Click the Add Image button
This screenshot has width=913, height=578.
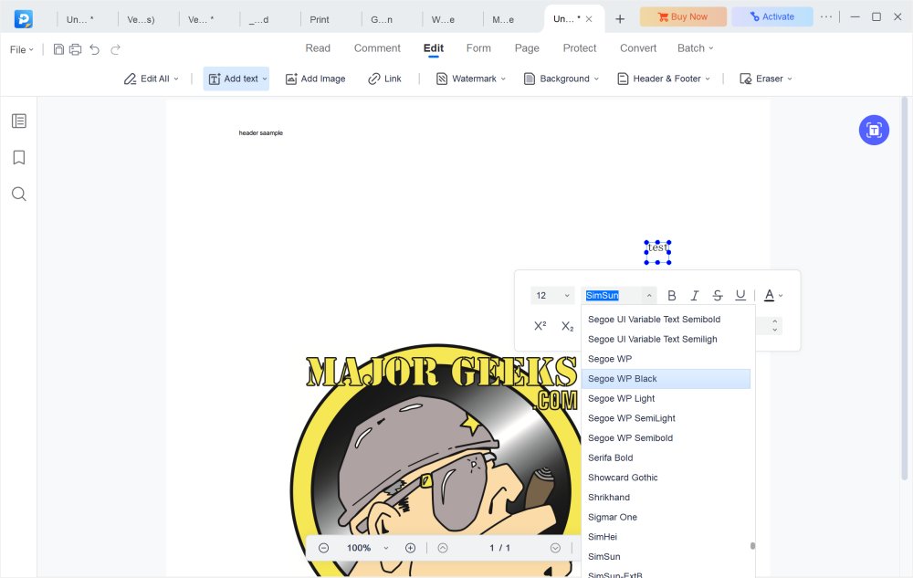click(315, 79)
